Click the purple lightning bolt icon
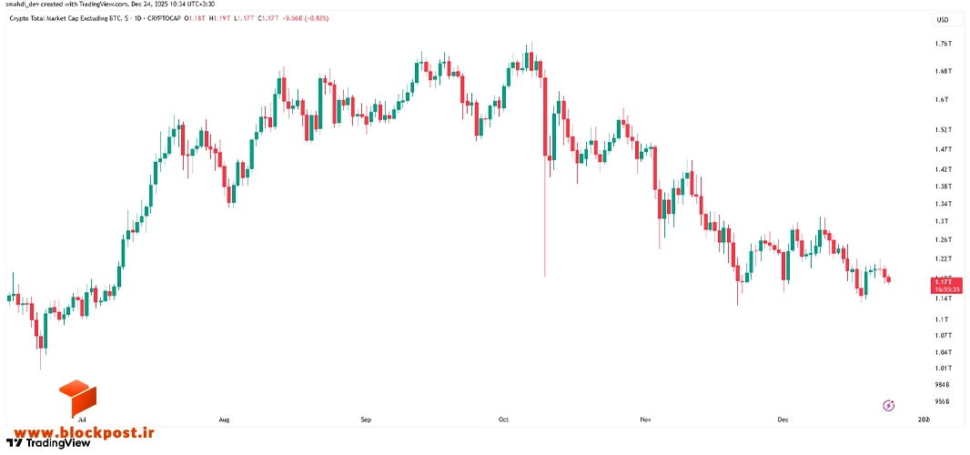Screen dimensions: 970x455 pyautogui.click(x=889, y=406)
